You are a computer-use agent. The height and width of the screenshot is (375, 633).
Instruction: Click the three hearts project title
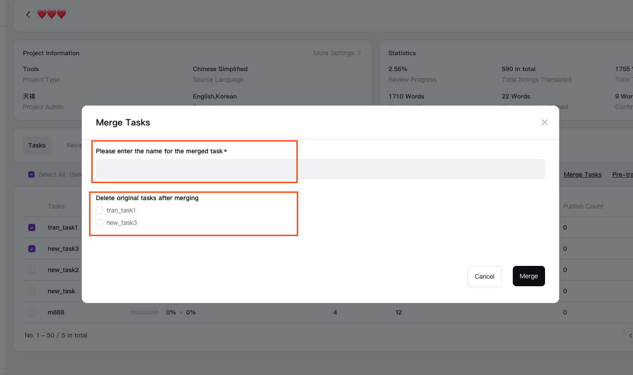(x=52, y=15)
